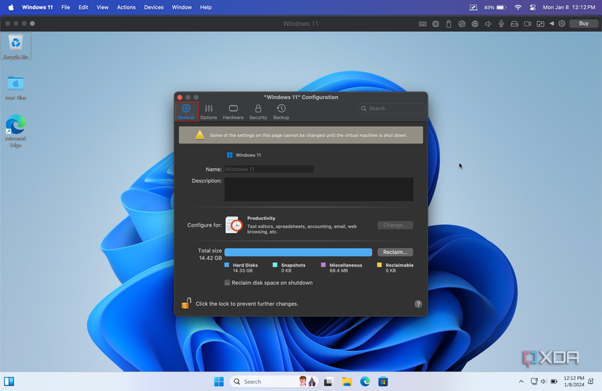Open the Widgets button on taskbar
The height and width of the screenshot is (391, 602).
9,382
